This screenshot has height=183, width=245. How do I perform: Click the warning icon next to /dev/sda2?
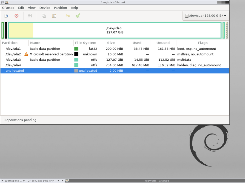[26, 54]
